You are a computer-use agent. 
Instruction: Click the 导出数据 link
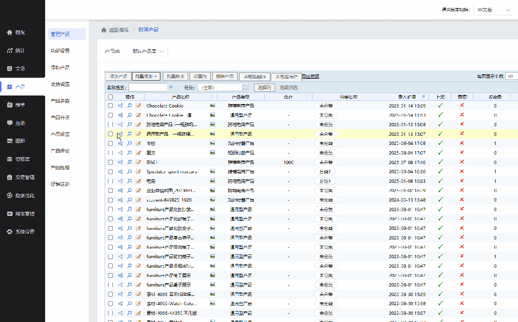point(310,76)
